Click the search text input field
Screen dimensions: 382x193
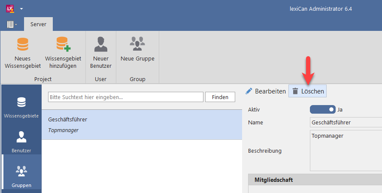click(125, 97)
